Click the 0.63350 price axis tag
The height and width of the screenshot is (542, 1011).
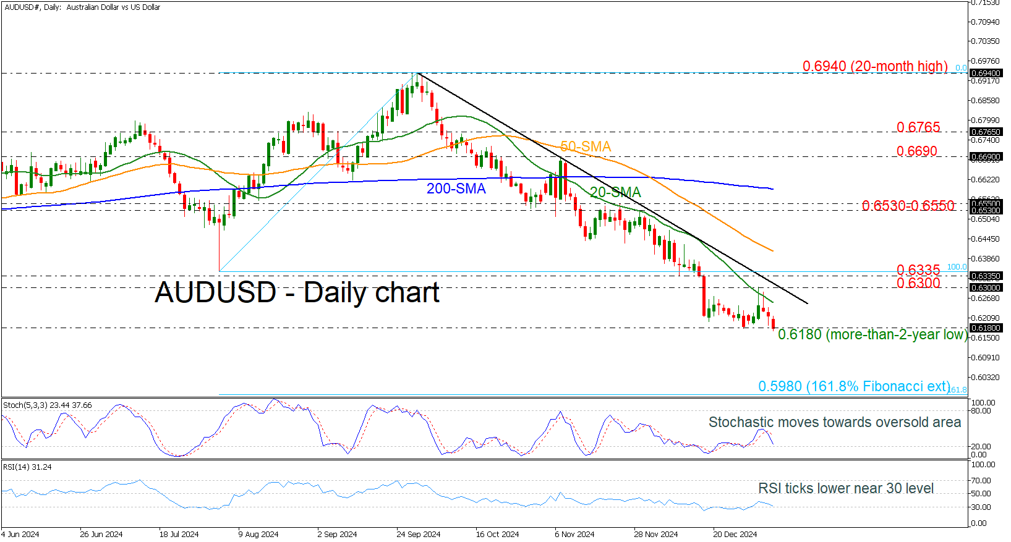(x=986, y=276)
